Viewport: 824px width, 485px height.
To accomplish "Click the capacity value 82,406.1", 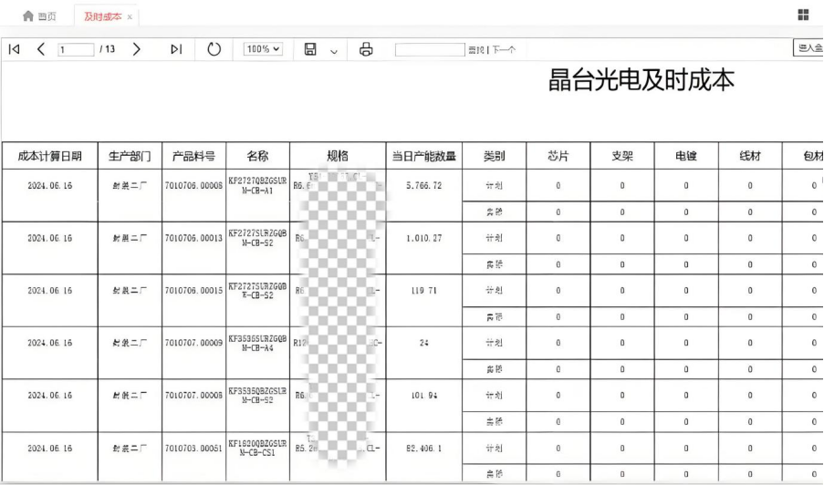I will (x=424, y=449).
